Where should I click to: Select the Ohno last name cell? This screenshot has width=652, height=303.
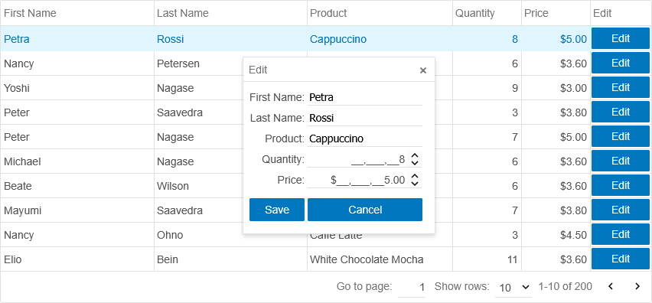click(x=198, y=235)
